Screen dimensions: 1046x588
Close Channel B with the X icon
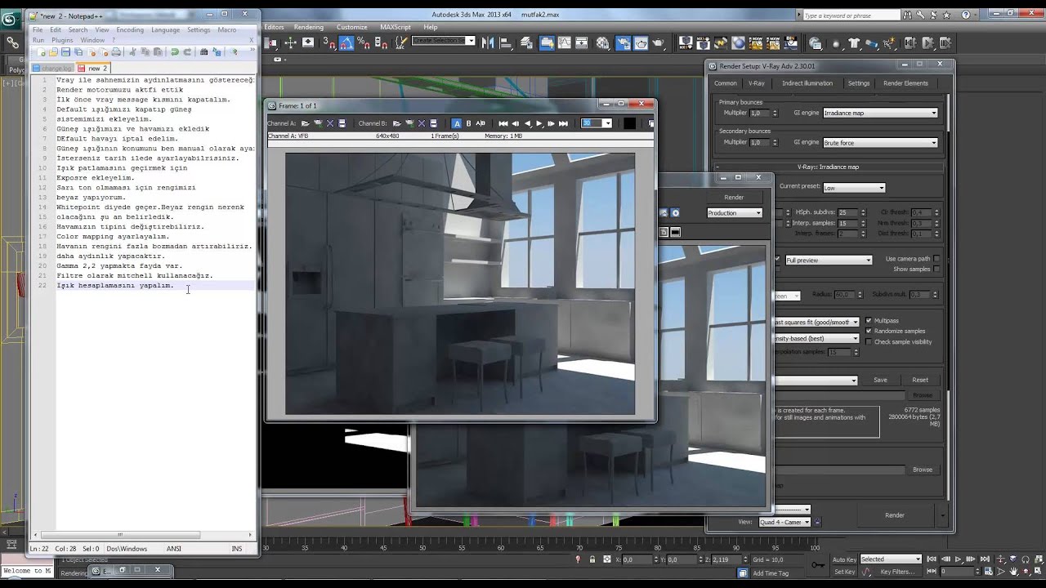(422, 123)
